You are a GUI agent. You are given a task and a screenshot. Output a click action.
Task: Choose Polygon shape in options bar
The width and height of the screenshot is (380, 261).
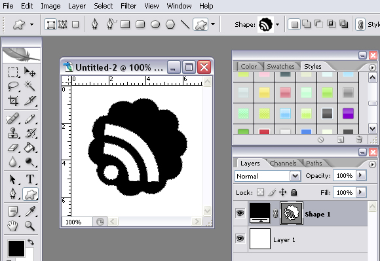pyautogui.click(x=170, y=24)
